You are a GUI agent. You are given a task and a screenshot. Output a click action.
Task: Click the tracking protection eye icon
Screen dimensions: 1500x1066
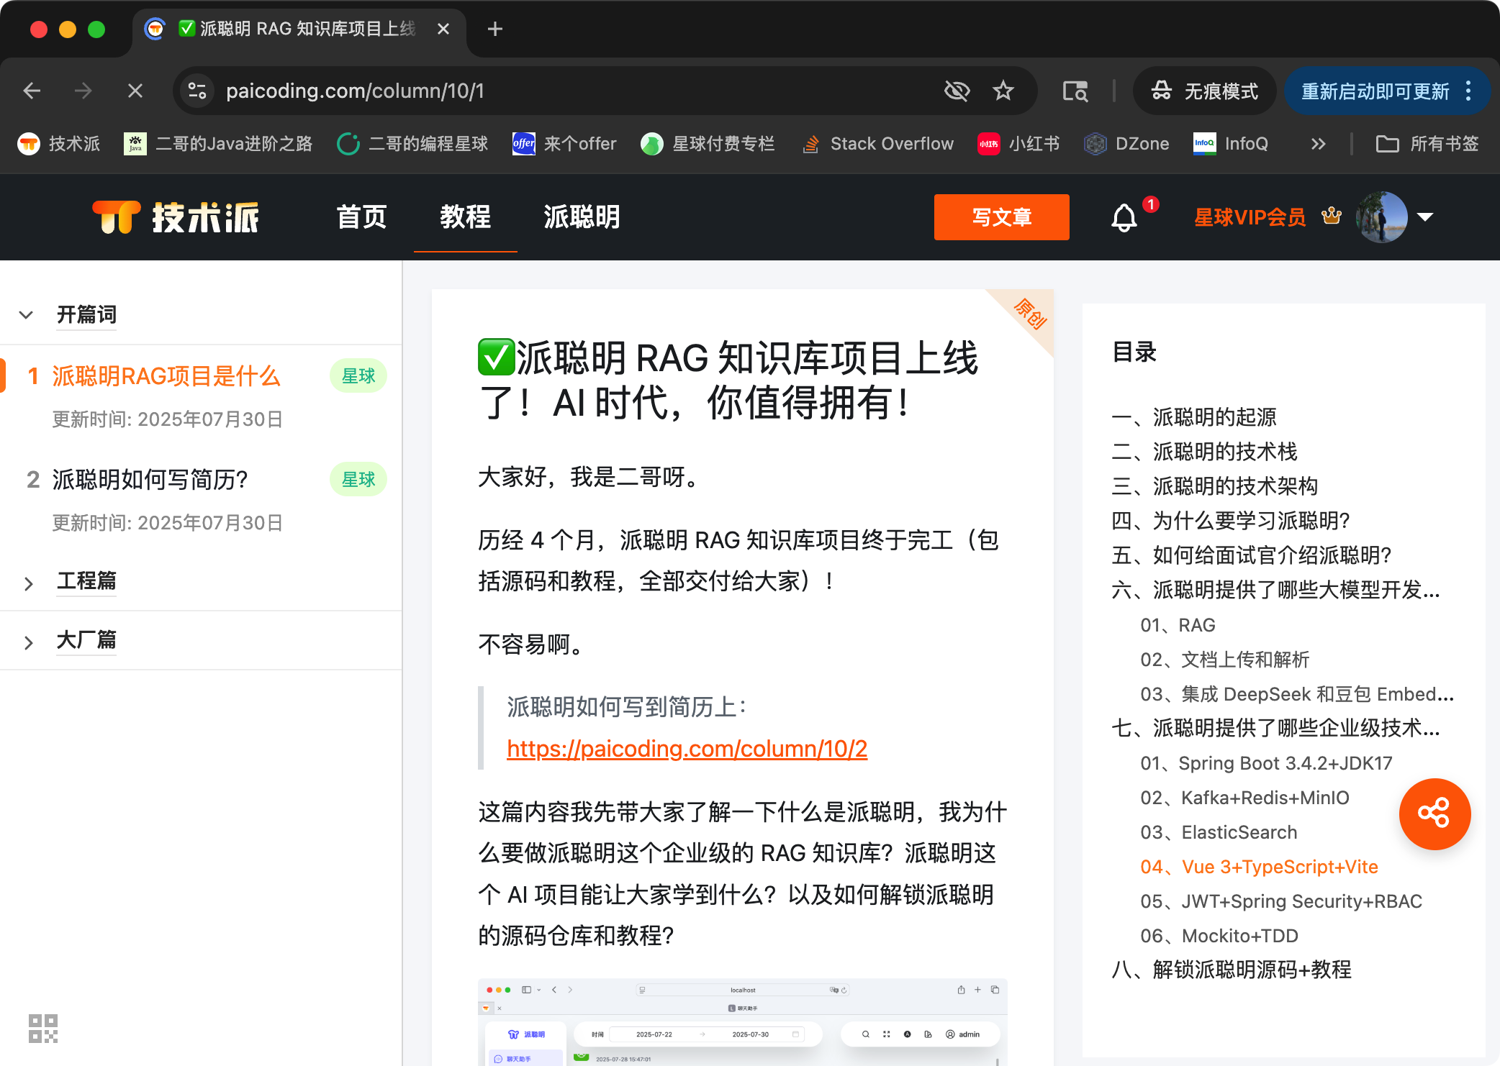click(x=957, y=91)
